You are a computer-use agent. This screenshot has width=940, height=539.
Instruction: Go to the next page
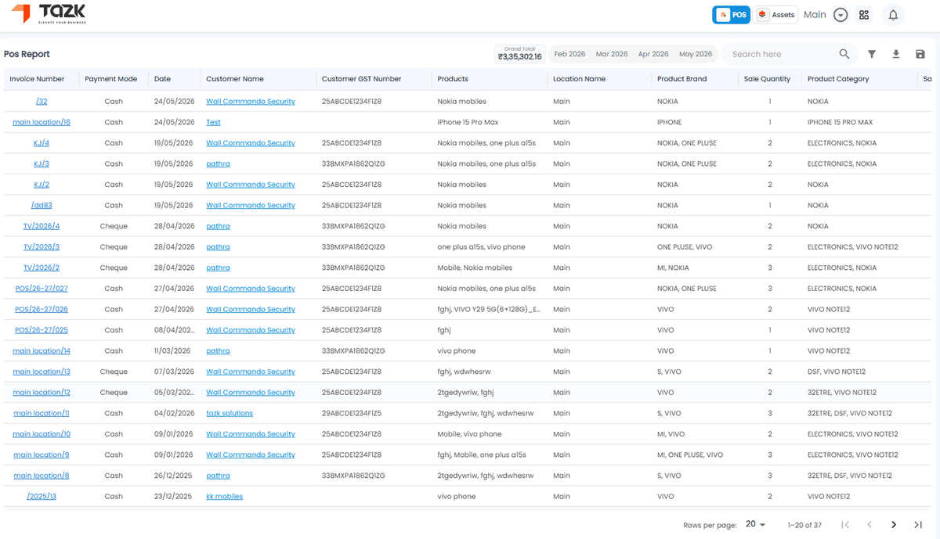(894, 524)
